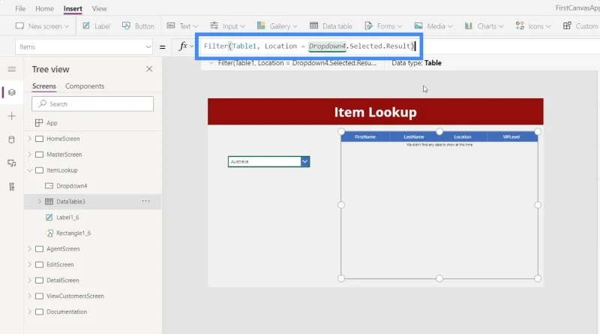Screen dimensions: 600x334
Task: Expand the MasterScreen node
Action: coord(30,155)
